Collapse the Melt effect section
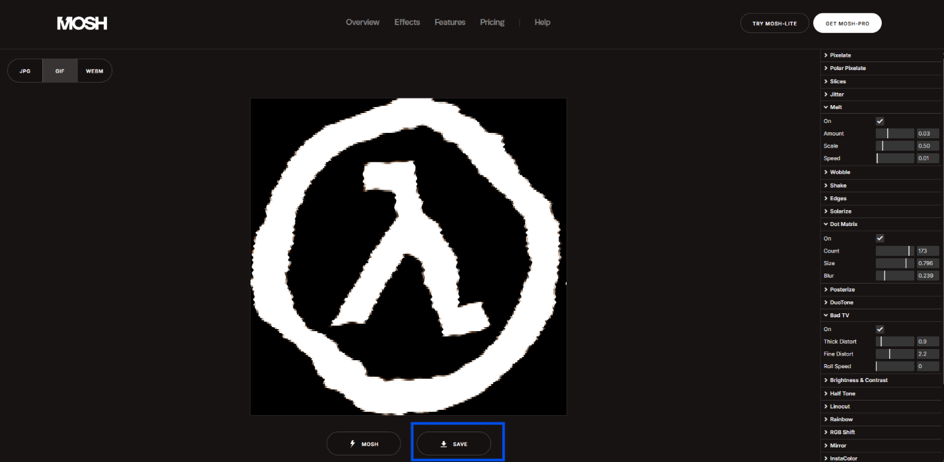 (881, 107)
